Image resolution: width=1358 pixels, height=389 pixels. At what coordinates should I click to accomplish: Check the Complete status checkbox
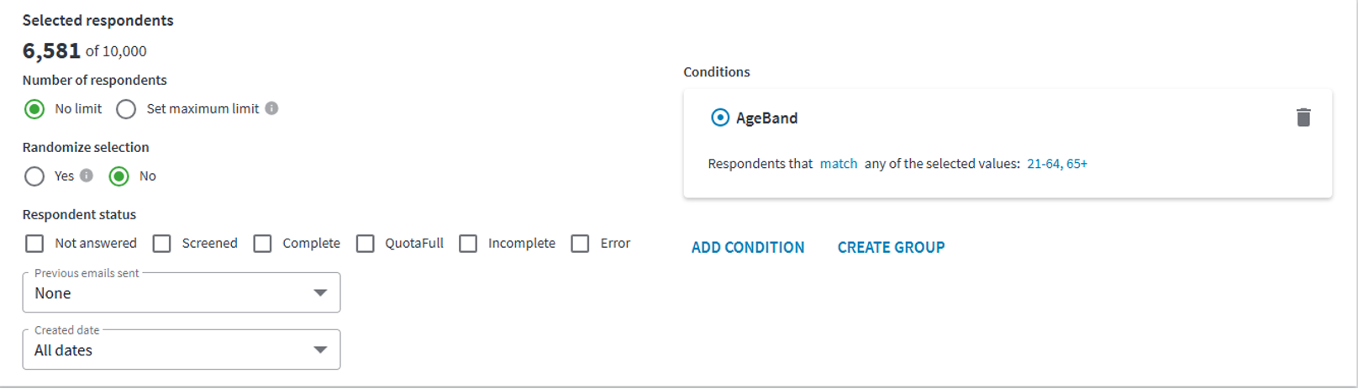[263, 244]
